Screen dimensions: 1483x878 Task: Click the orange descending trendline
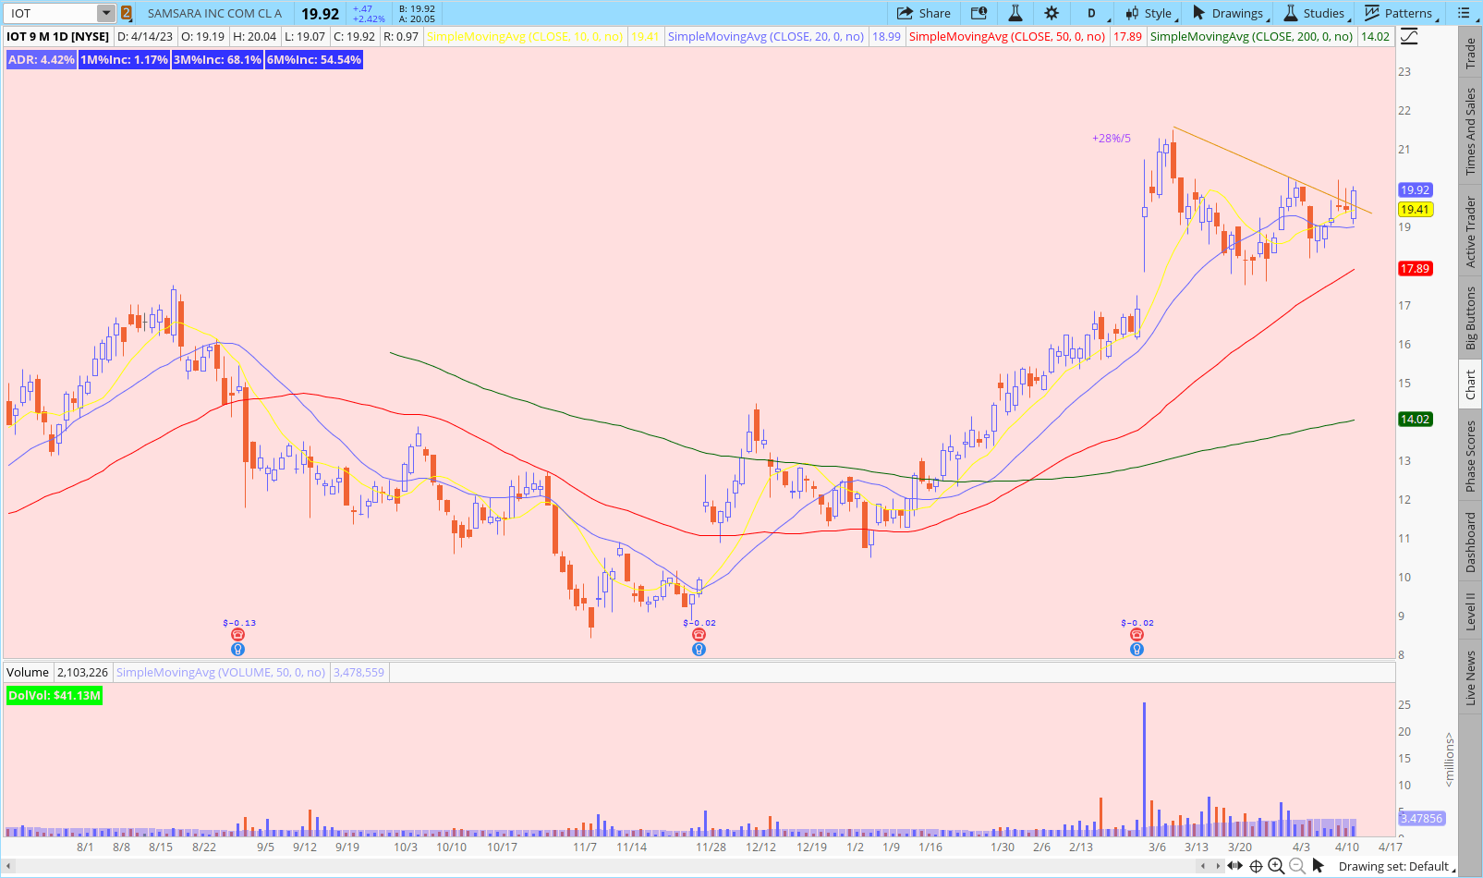tap(1272, 170)
